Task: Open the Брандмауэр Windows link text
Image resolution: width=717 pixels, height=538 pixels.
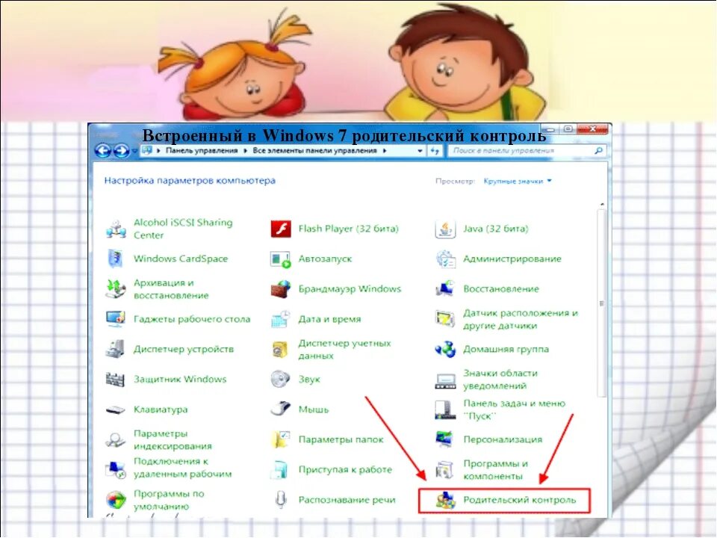Action: (350, 289)
